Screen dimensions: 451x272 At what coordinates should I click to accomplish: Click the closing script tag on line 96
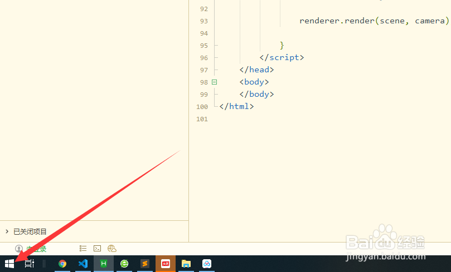282,57
